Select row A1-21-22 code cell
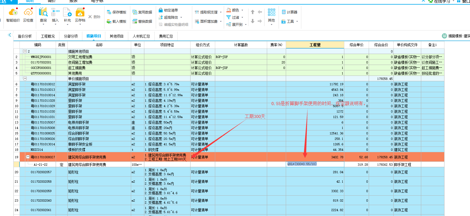Image resolution: width=470 pixels, height=216 pixels. pyautogui.click(x=38, y=165)
